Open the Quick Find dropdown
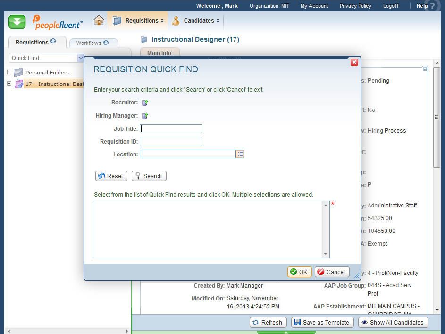 pos(80,58)
